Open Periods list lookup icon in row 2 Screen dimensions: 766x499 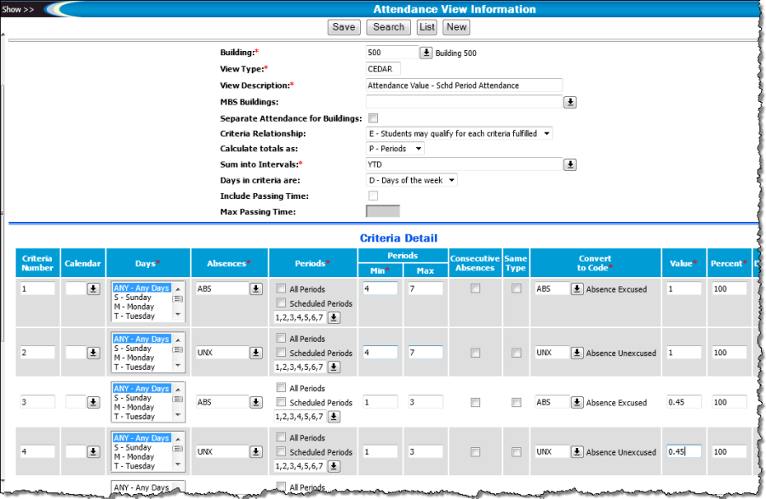point(334,367)
